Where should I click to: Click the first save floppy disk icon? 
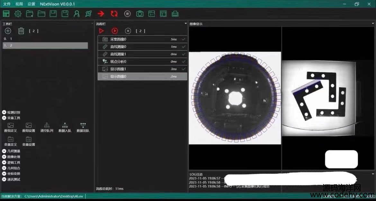53,14
